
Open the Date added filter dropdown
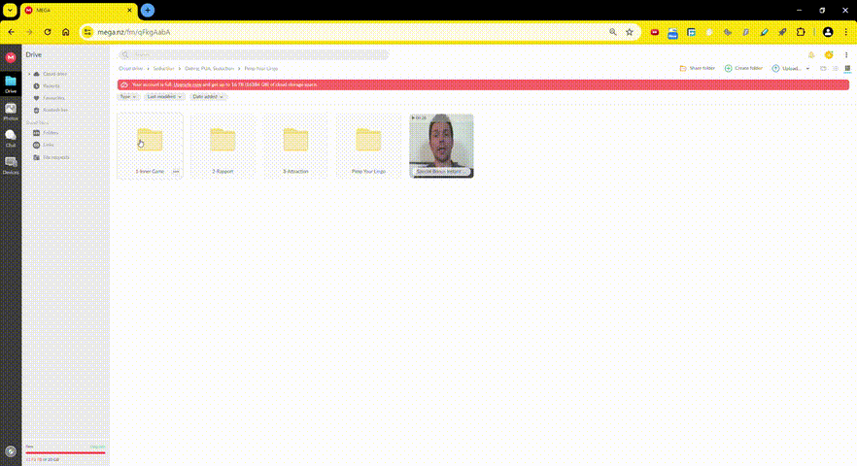click(208, 97)
